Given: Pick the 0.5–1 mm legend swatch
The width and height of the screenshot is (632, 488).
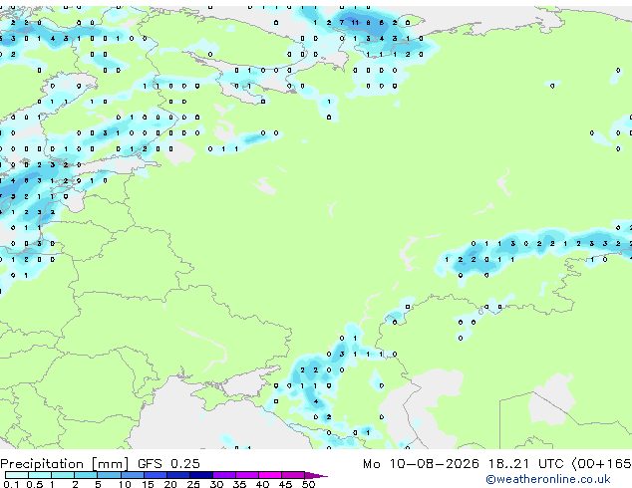Looking at the screenshot, I should click(40, 475).
